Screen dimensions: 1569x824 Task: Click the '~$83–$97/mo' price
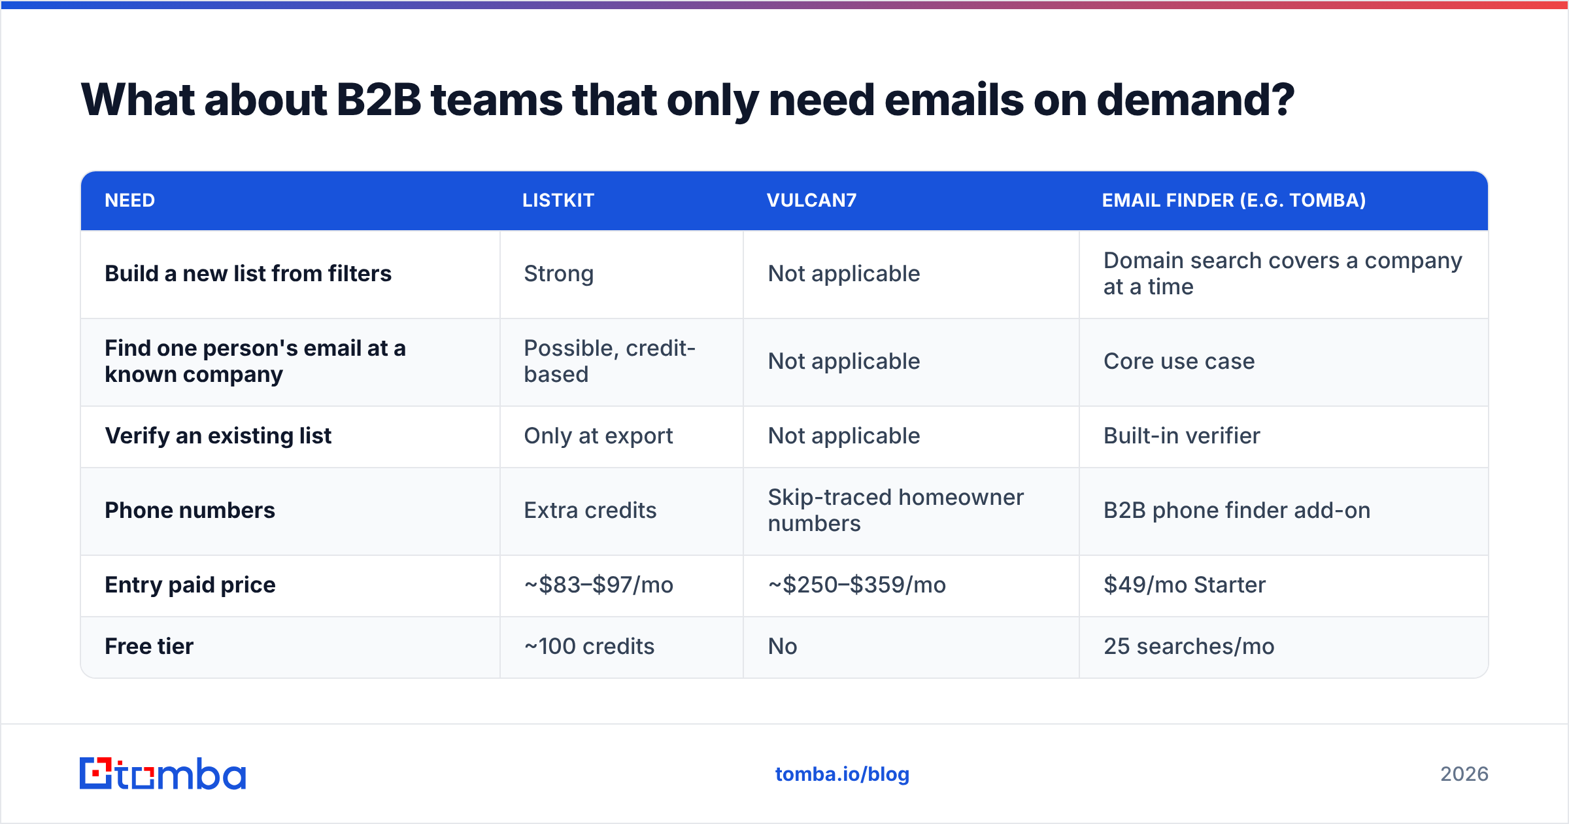[599, 585]
